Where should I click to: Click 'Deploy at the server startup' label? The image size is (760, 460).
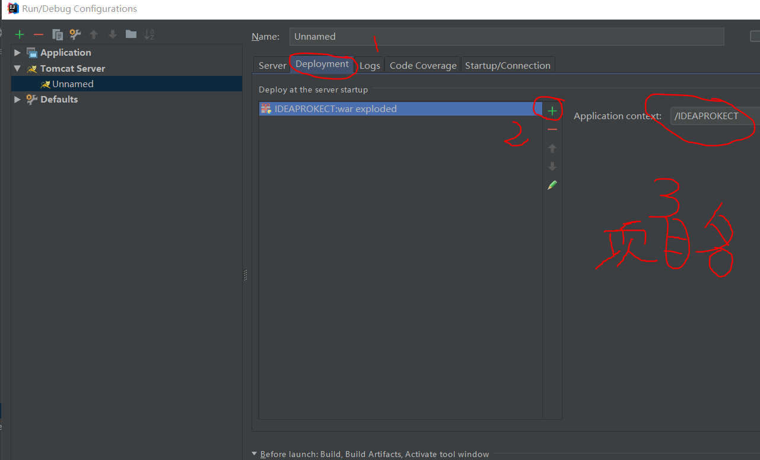[x=313, y=90]
